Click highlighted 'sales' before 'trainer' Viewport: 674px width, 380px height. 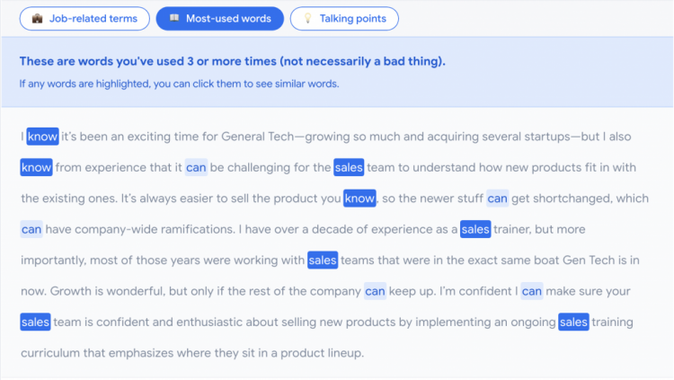tap(475, 230)
